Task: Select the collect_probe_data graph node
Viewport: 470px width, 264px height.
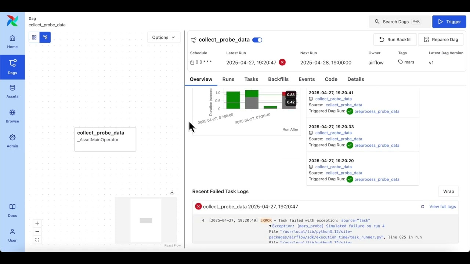Action: [105, 139]
